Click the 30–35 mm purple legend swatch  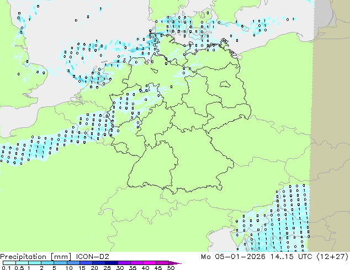click(x=124, y=263)
